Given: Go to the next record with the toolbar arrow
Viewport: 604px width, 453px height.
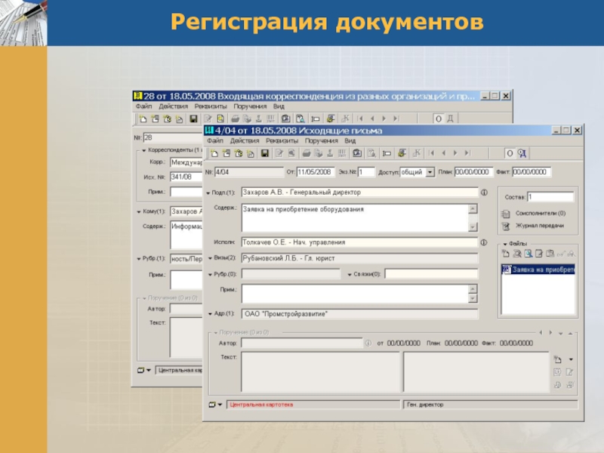Looking at the screenshot, I should [x=455, y=153].
